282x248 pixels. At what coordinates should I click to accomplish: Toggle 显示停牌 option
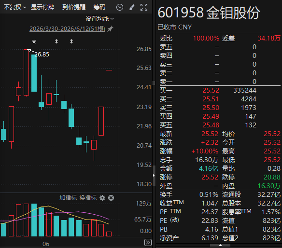(42, 7)
